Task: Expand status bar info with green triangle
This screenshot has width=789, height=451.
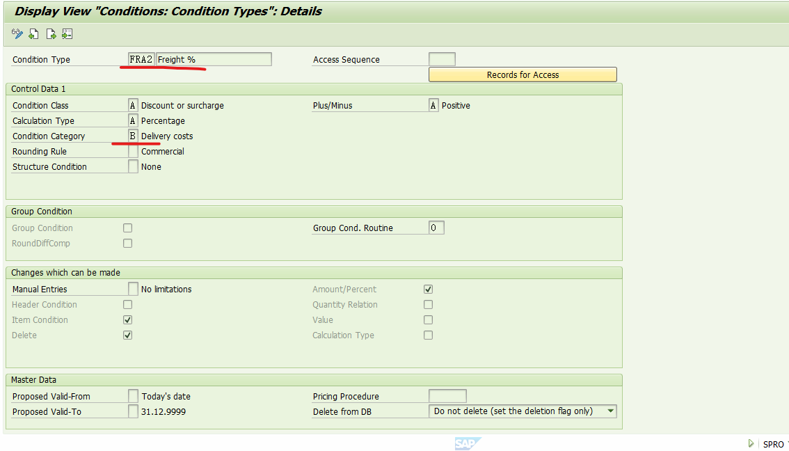Action: (x=751, y=443)
